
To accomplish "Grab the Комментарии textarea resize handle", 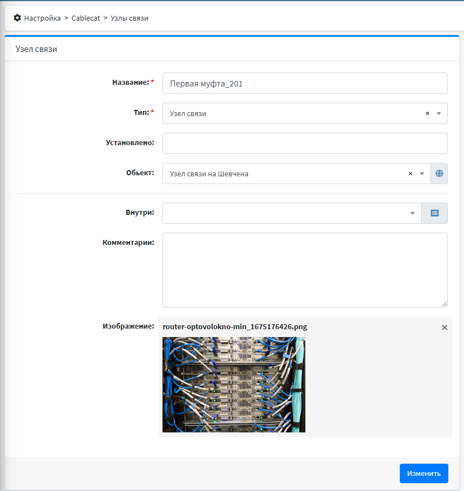I will click(x=444, y=304).
